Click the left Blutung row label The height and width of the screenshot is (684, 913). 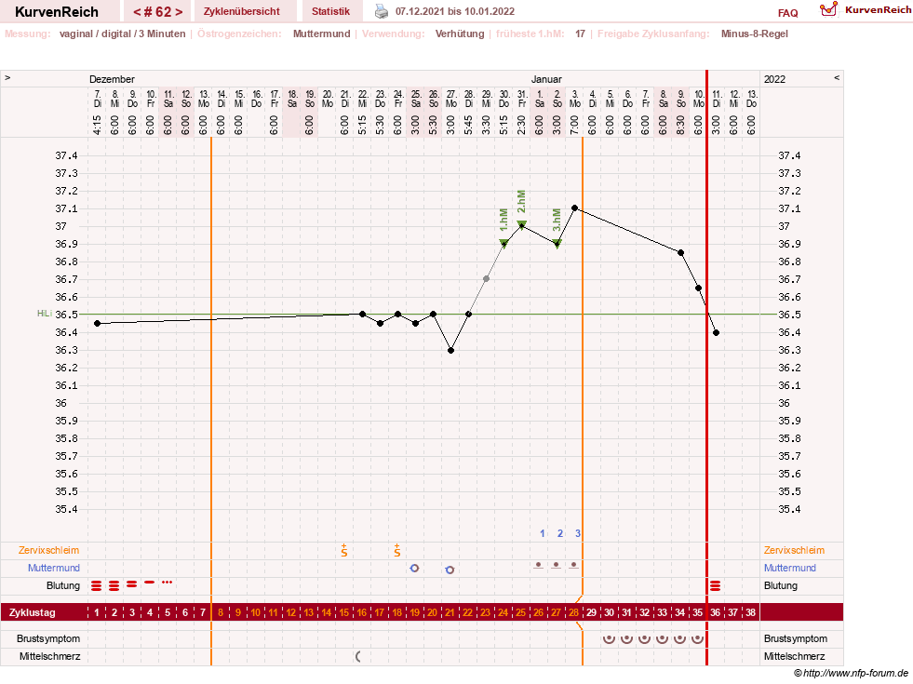pyautogui.click(x=63, y=585)
